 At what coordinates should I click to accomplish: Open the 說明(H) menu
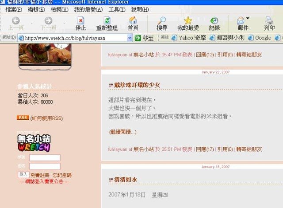point(140,9)
